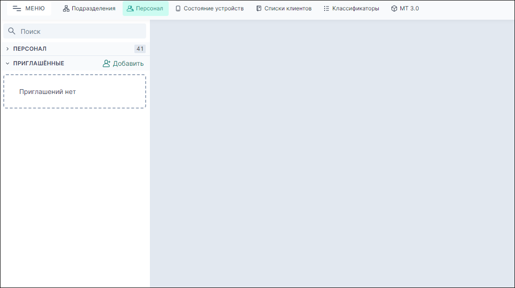
Task: Open the Подразделения tab label
Action: (94, 8)
